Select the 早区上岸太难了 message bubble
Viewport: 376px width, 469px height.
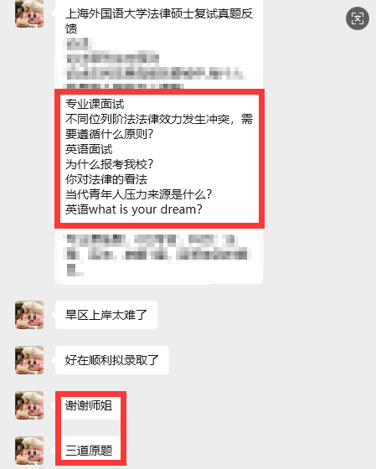point(106,315)
